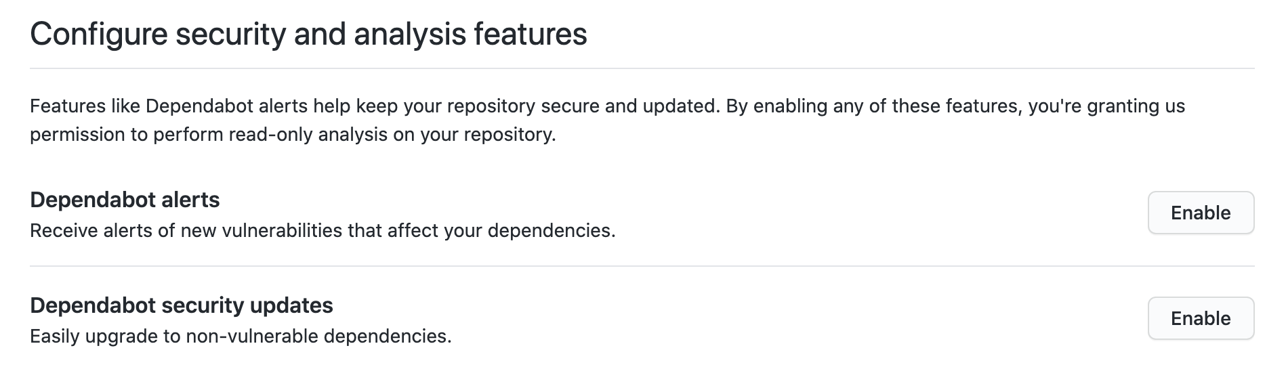Click the Easily upgrade to non-vulnerable dependencies text

click(x=241, y=337)
